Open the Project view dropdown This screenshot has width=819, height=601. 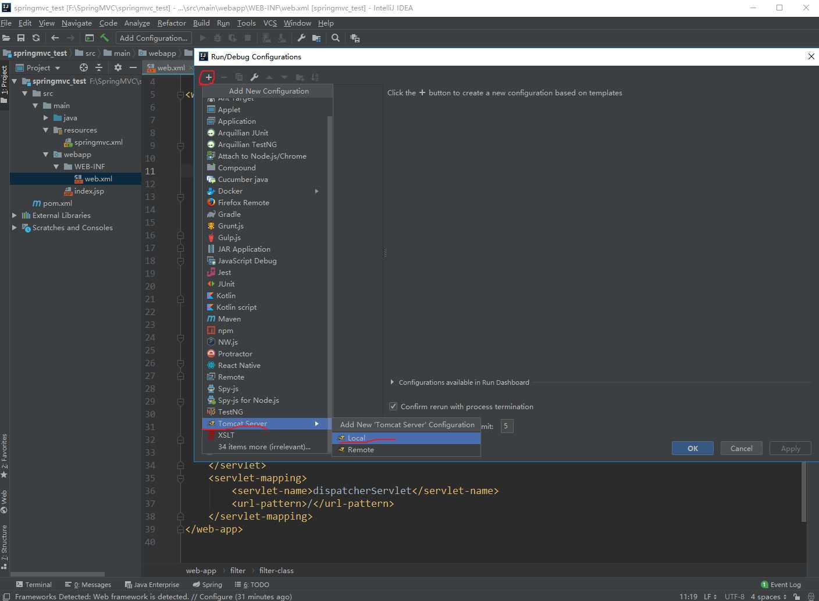(x=38, y=67)
